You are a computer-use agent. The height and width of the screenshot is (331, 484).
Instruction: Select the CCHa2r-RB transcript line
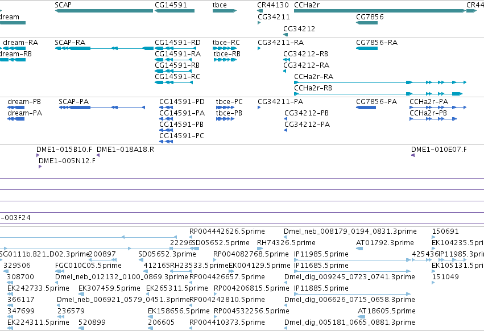(x=378, y=94)
